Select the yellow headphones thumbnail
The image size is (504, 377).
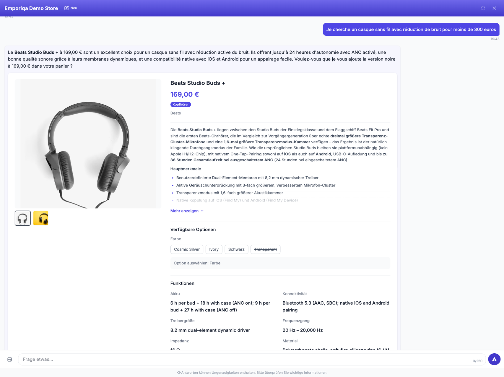(41, 218)
